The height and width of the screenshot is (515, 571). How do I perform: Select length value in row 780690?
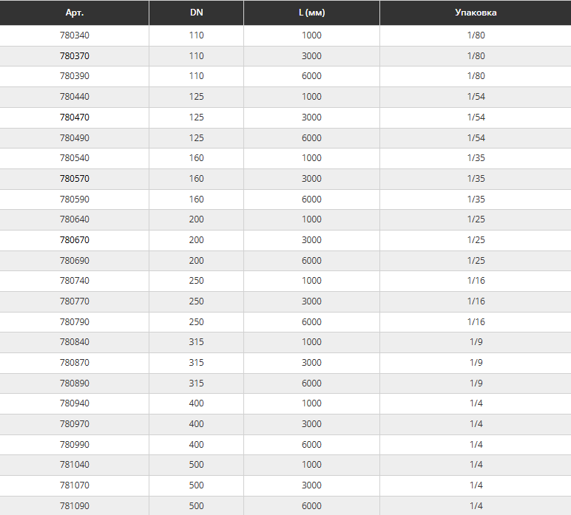311,260
